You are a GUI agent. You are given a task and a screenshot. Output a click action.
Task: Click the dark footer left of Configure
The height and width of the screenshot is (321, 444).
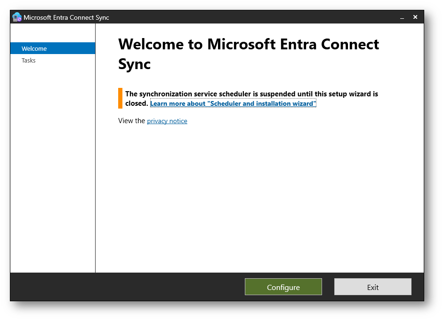(x=127, y=287)
